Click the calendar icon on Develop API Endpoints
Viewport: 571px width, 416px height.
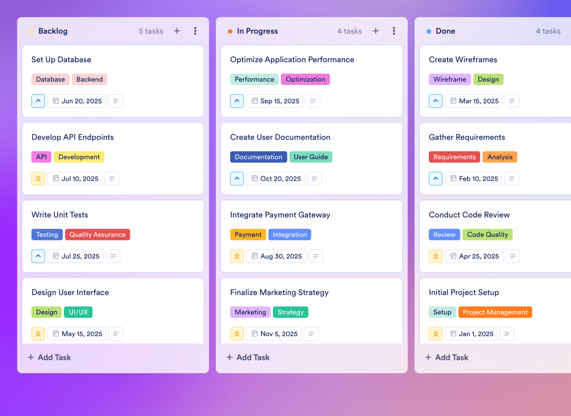pos(56,178)
